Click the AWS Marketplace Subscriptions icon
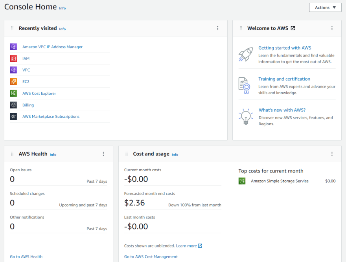This screenshot has width=346, height=262. click(13, 116)
